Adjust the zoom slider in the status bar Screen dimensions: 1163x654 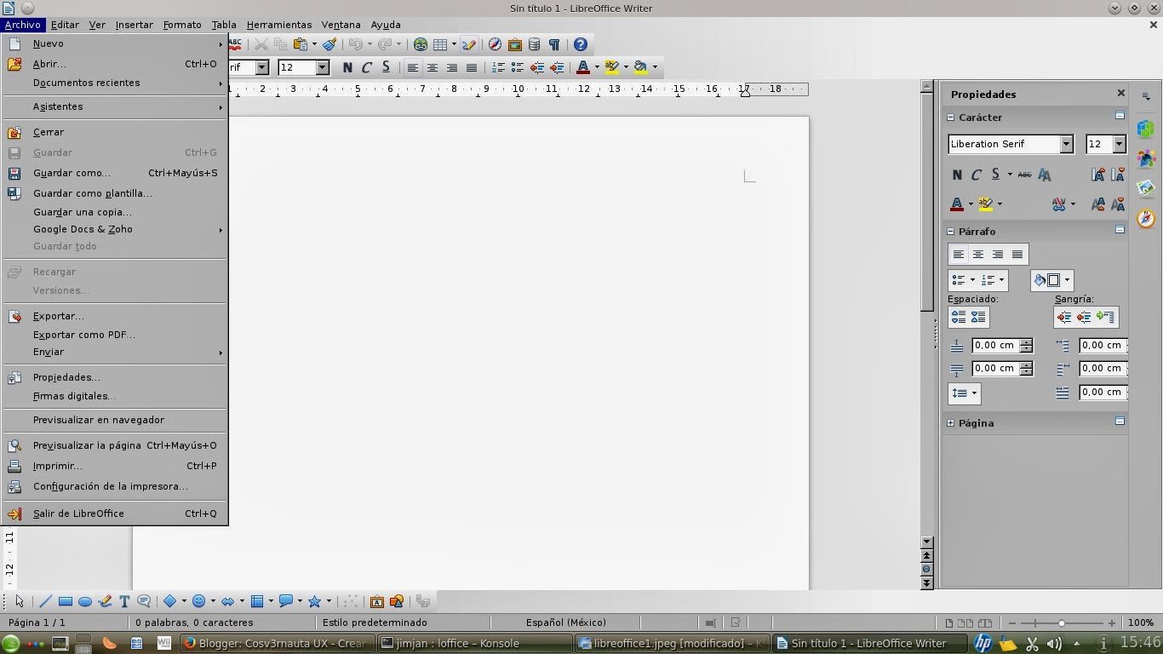pyautogui.click(x=1061, y=623)
